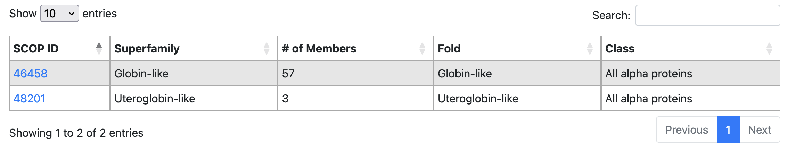Sort table by SCOP ID arrows
The width and height of the screenshot is (788, 150).
[x=99, y=49]
